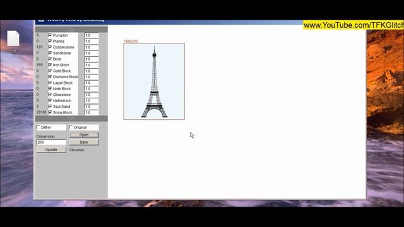Uncheck the Soul Sand checkbox

[x=50, y=107]
